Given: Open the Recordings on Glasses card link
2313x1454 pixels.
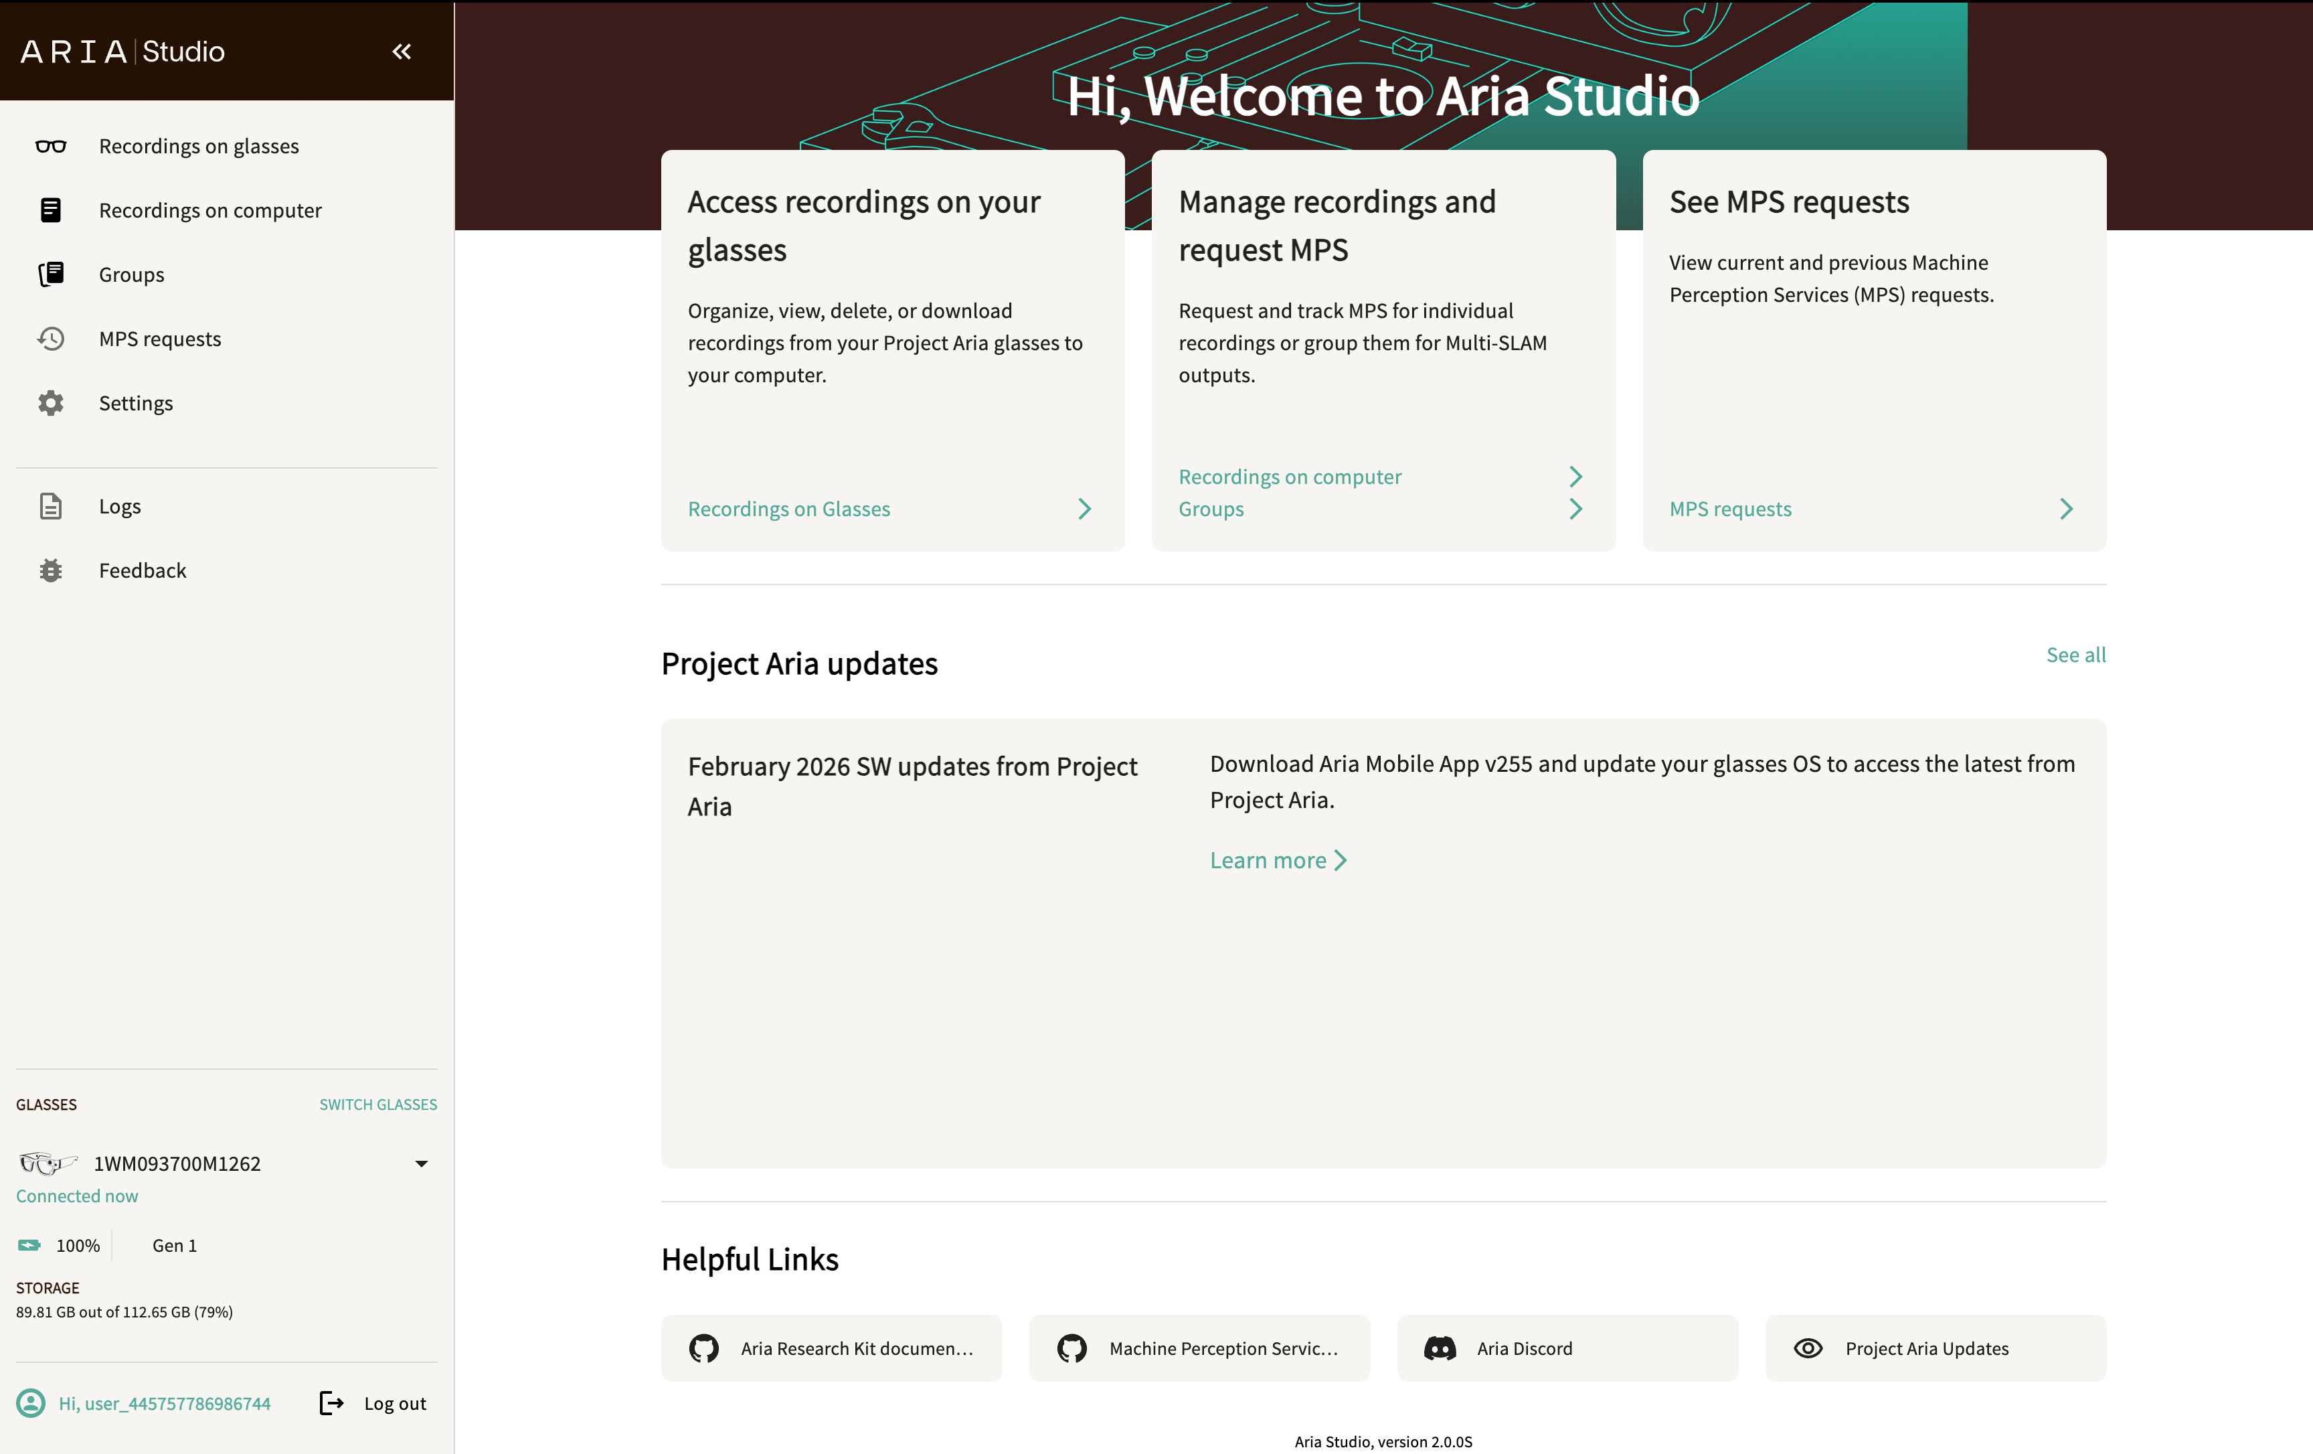Looking at the screenshot, I should coord(788,508).
